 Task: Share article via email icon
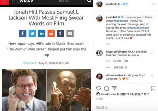pyautogui.click(x=70, y=33)
